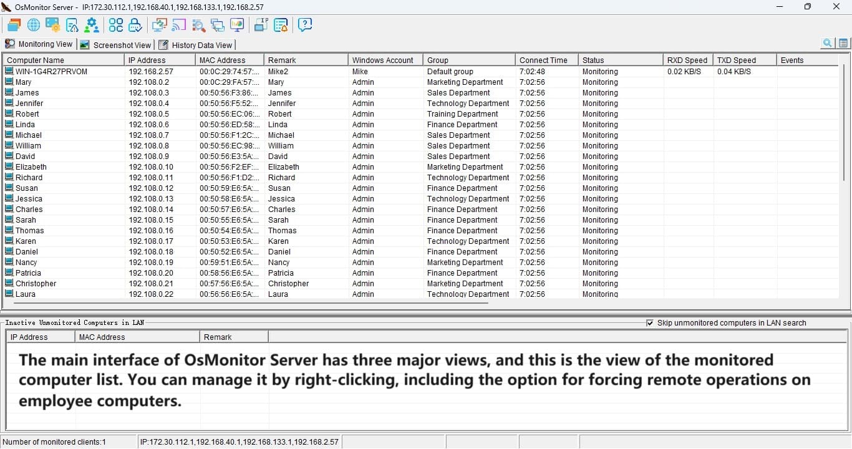Open the monitor with chart statistics icon
The image size is (852, 449).
(237, 25)
